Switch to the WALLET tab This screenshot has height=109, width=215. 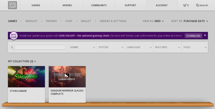(x=86, y=21)
